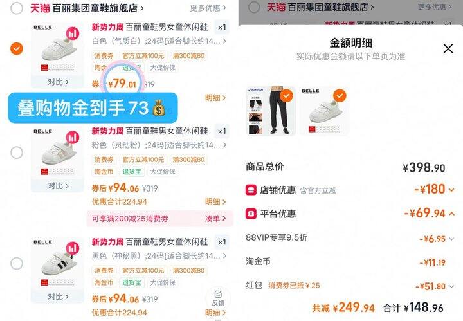Click the pink chart badge on white shoe
This screenshot has width=463, height=321.
pos(72,33)
